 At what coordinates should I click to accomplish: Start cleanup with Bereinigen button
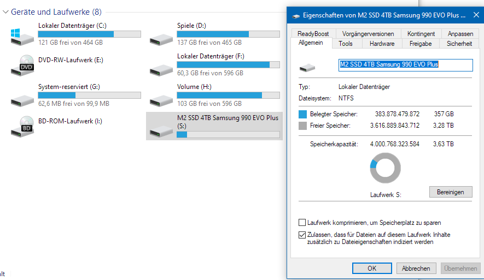pos(450,192)
